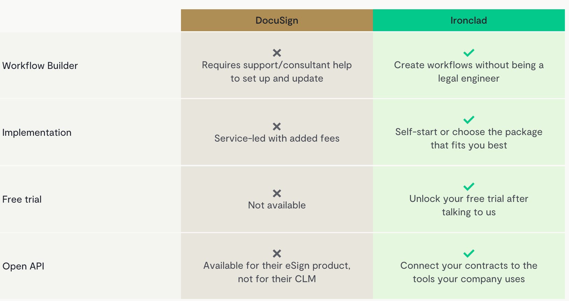569x301 pixels.
Task: Click the Service-led with added fees text
Action: 277,138
